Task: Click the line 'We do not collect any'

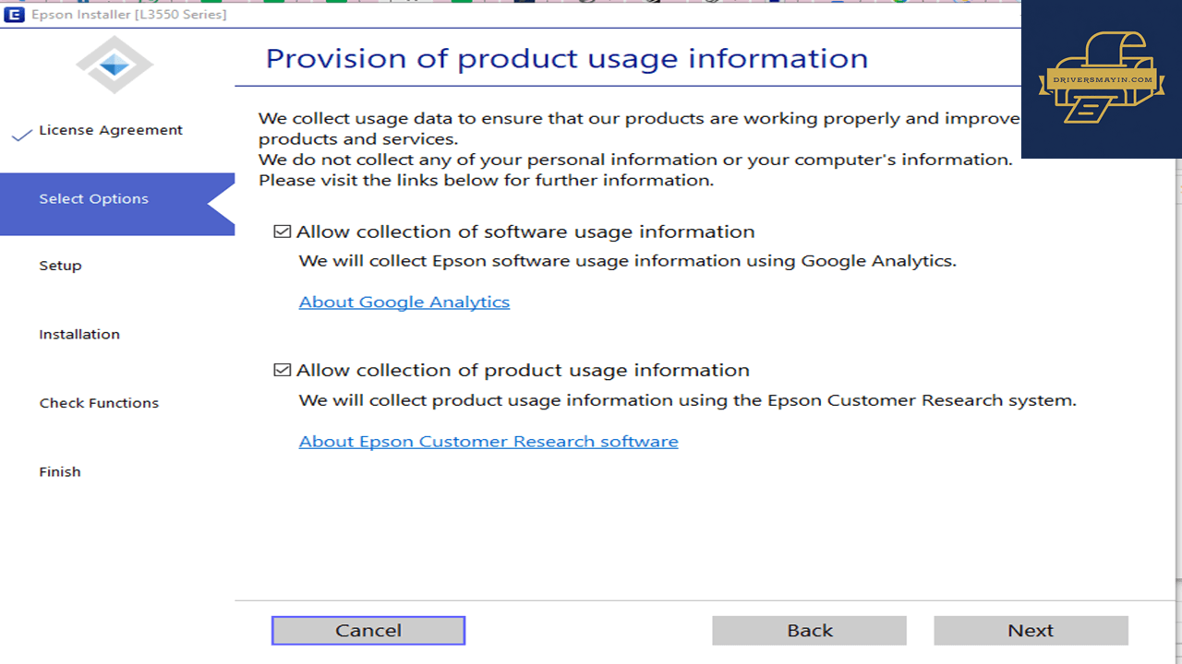Action: pyautogui.click(x=635, y=160)
